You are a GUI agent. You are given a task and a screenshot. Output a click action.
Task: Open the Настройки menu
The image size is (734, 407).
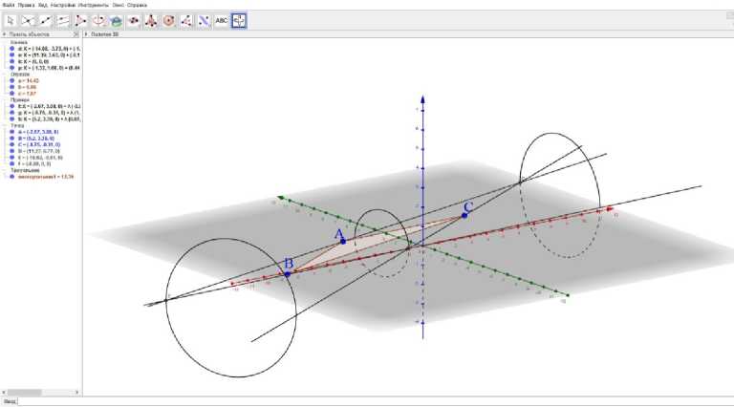click(63, 5)
